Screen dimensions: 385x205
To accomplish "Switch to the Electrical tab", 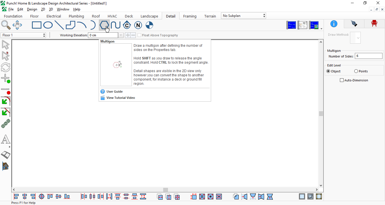I will point(54,16).
